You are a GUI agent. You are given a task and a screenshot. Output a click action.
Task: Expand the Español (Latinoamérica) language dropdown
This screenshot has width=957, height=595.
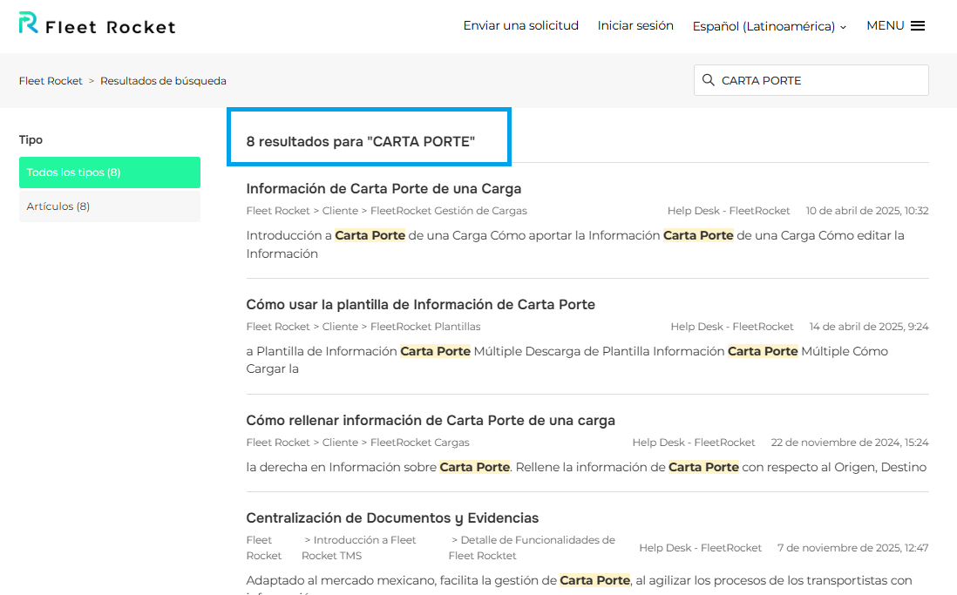click(769, 26)
